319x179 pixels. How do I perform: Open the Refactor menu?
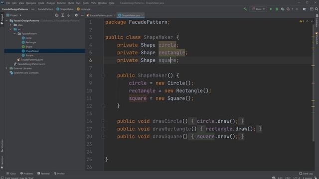[61, 3]
